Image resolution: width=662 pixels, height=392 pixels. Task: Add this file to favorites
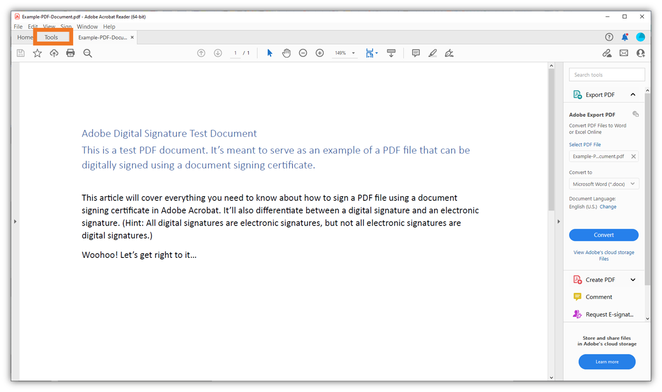(37, 53)
